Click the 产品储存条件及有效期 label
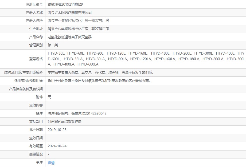The image size is (246, 167). [26, 89]
